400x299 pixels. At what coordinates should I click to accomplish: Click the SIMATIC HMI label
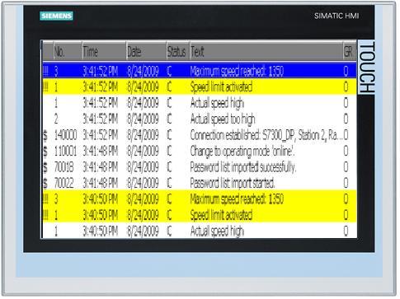pyautogui.click(x=336, y=16)
